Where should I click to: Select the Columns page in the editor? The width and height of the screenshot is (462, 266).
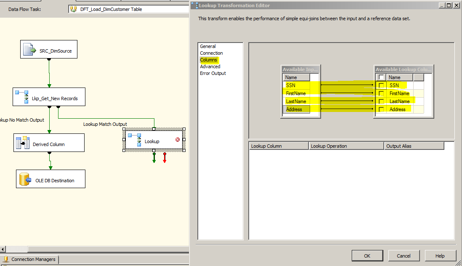tap(209, 59)
